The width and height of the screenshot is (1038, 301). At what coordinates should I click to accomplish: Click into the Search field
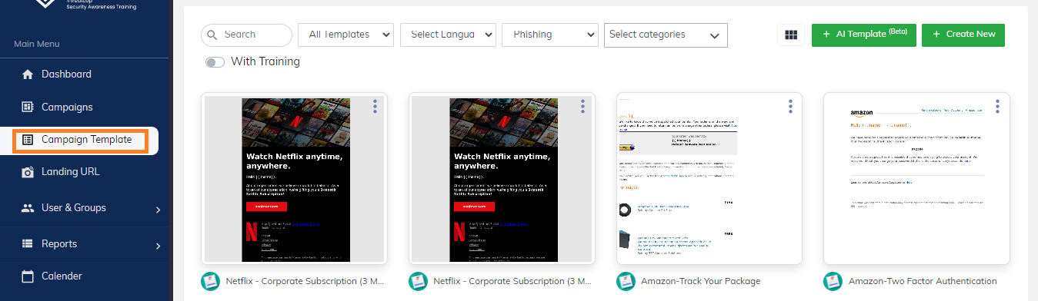[246, 35]
